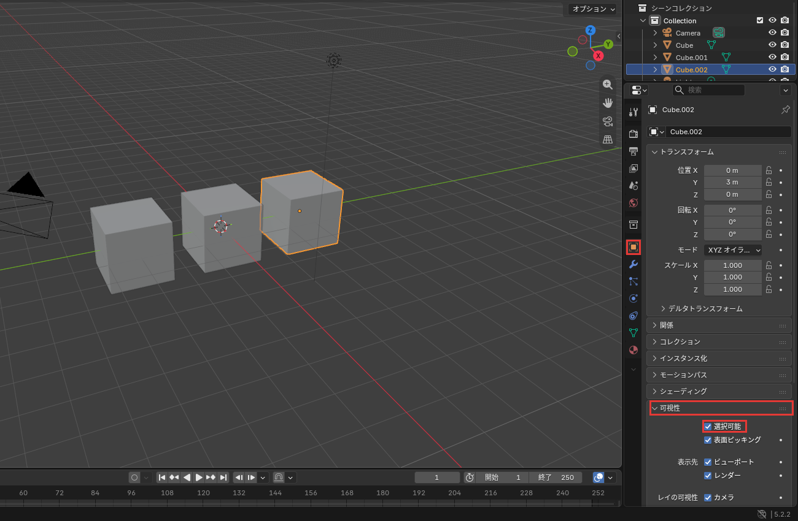Open the Object Constraints properties tab
Viewport: 798px width, 521px height.
tap(633, 316)
